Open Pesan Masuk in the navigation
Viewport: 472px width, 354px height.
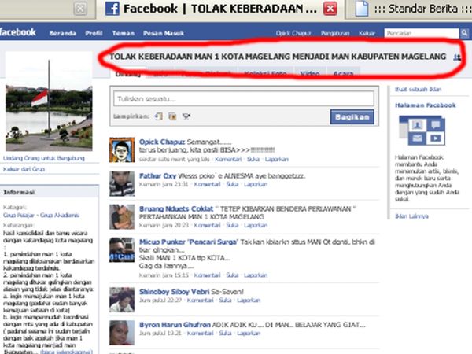point(164,33)
